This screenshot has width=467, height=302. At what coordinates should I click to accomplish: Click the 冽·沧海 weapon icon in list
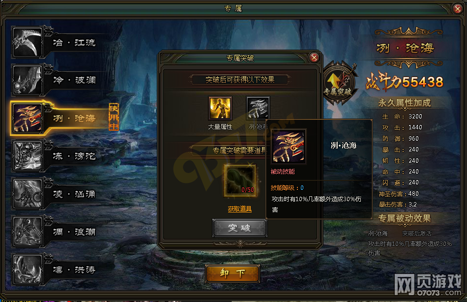tap(28, 118)
